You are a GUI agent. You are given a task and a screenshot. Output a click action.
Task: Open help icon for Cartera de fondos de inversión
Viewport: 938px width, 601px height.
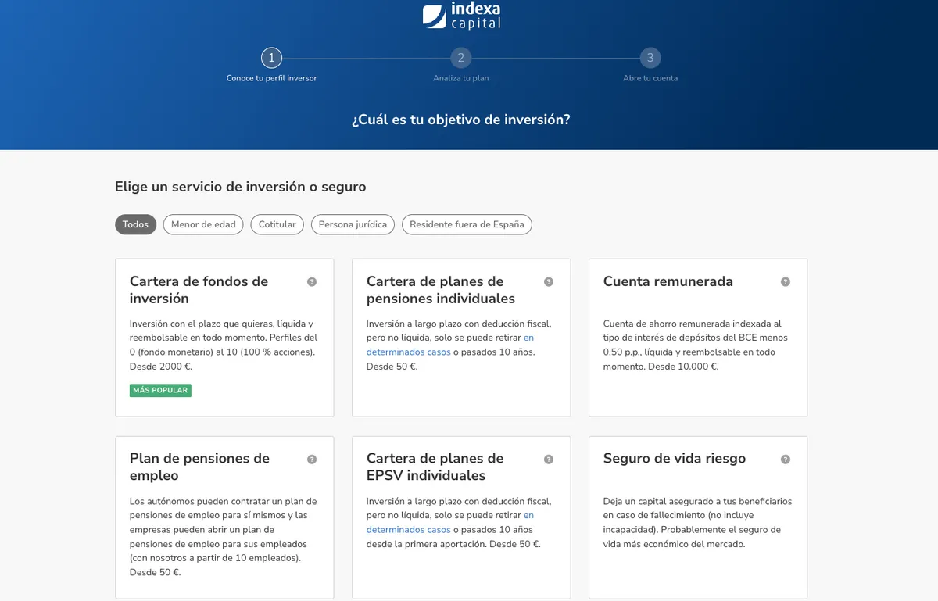[x=312, y=282]
